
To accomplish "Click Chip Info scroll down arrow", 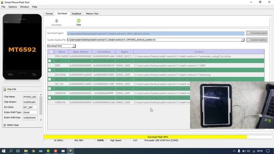I will [x=41, y=120].
